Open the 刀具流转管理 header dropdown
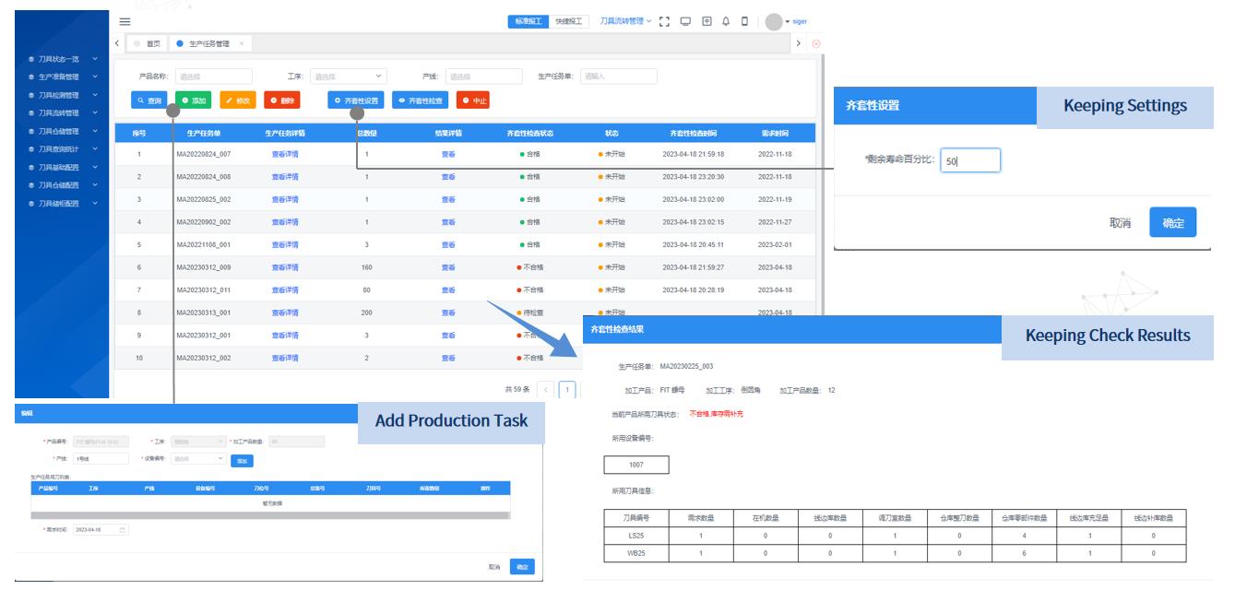 (x=625, y=21)
